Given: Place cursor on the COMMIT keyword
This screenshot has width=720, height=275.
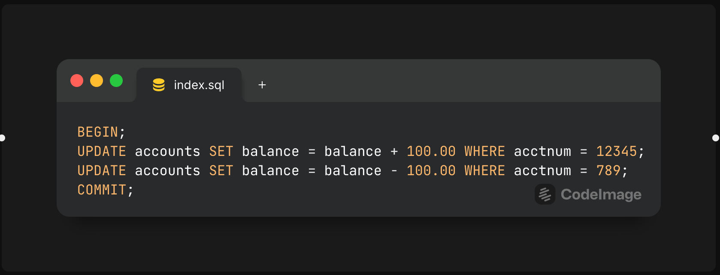Looking at the screenshot, I should click(x=102, y=190).
